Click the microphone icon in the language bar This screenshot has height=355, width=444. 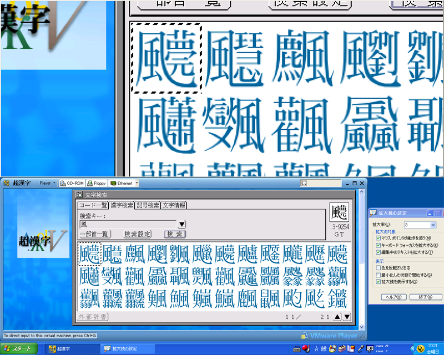361,348
